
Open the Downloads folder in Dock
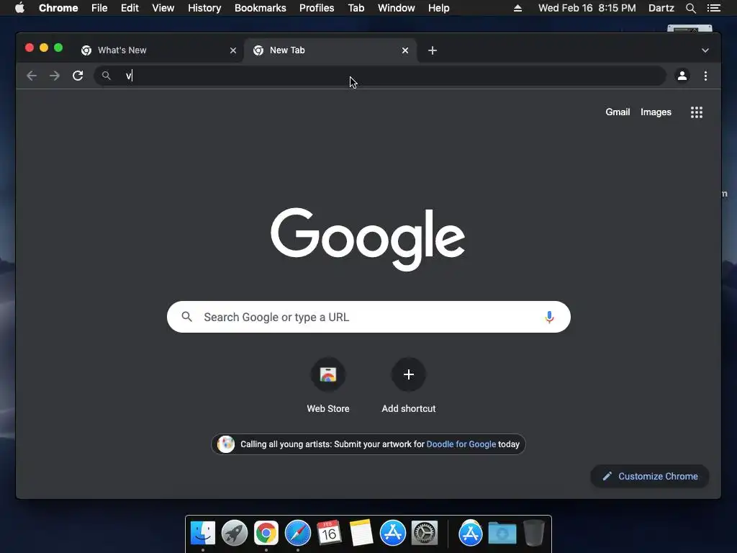click(502, 534)
